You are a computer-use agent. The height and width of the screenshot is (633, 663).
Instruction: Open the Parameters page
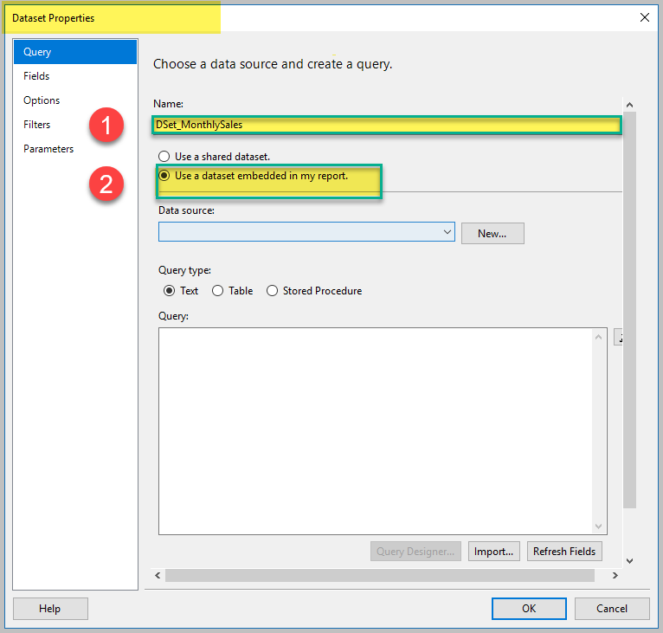(75, 149)
